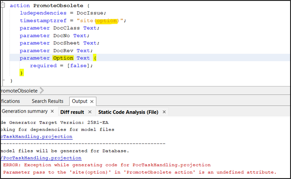Click the highlighted closing brace
Viewport: 291px width, 179px height.
22,73
